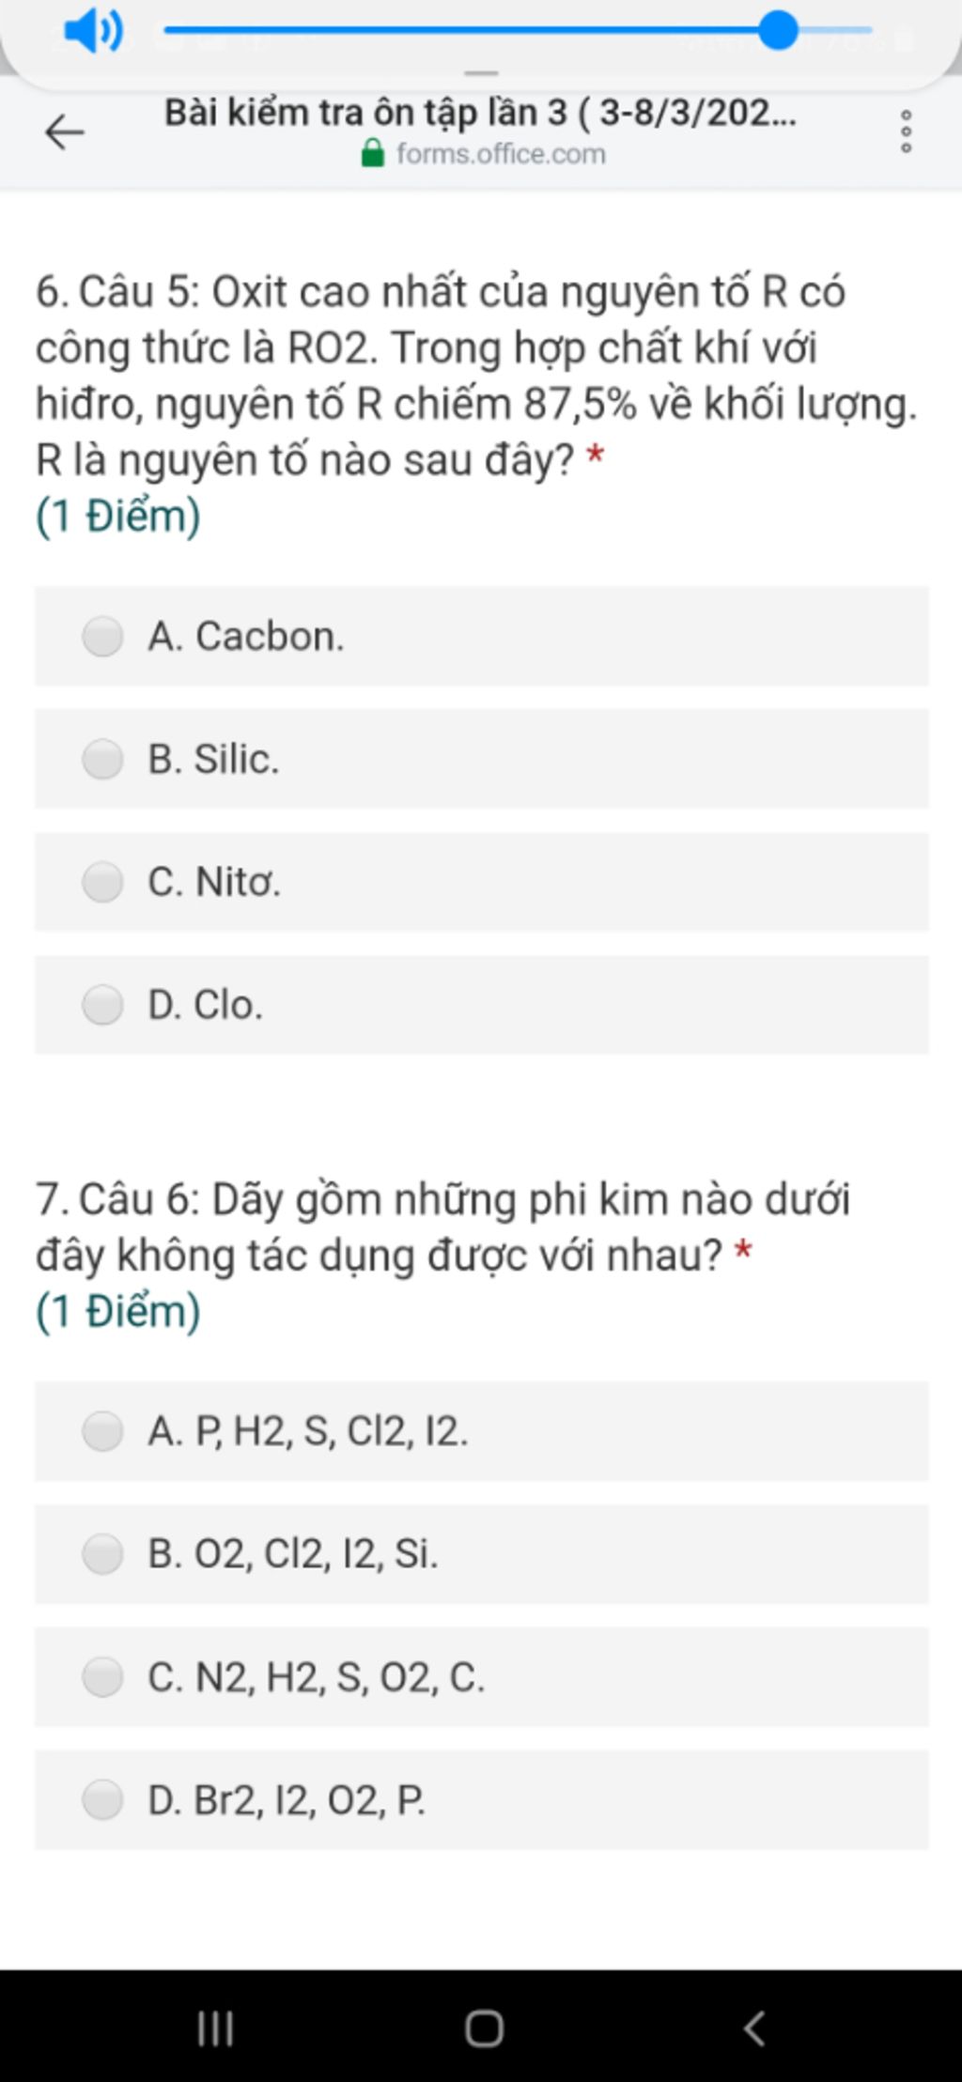
Task: Tap the back arrow beside the form title
Action: click(x=65, y=132)
